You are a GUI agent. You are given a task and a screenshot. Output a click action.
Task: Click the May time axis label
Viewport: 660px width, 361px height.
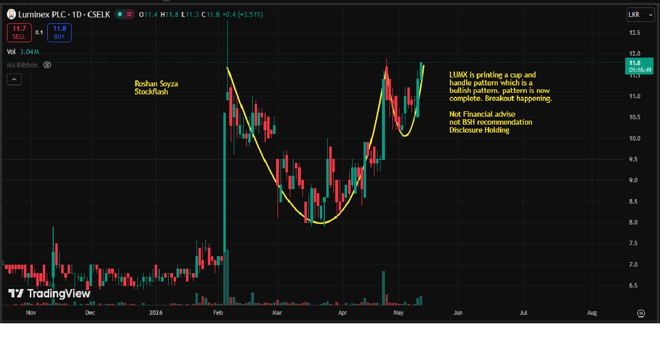tap(399, 313)
